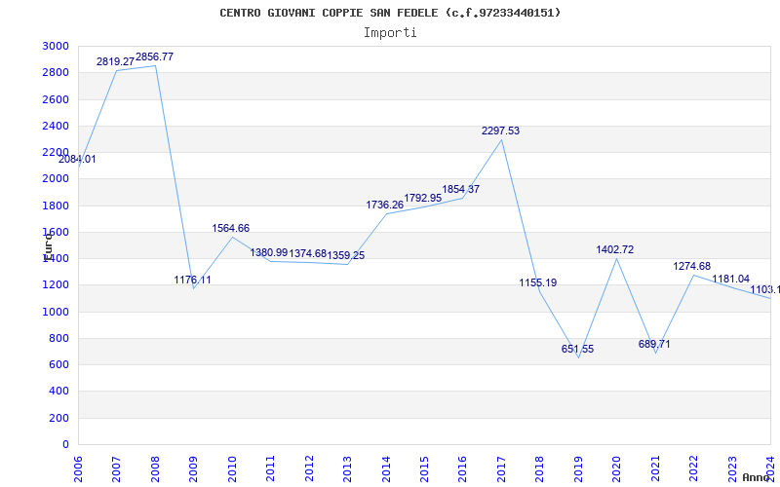Click the Importi subtitle
780x487 pixels.
390,33
